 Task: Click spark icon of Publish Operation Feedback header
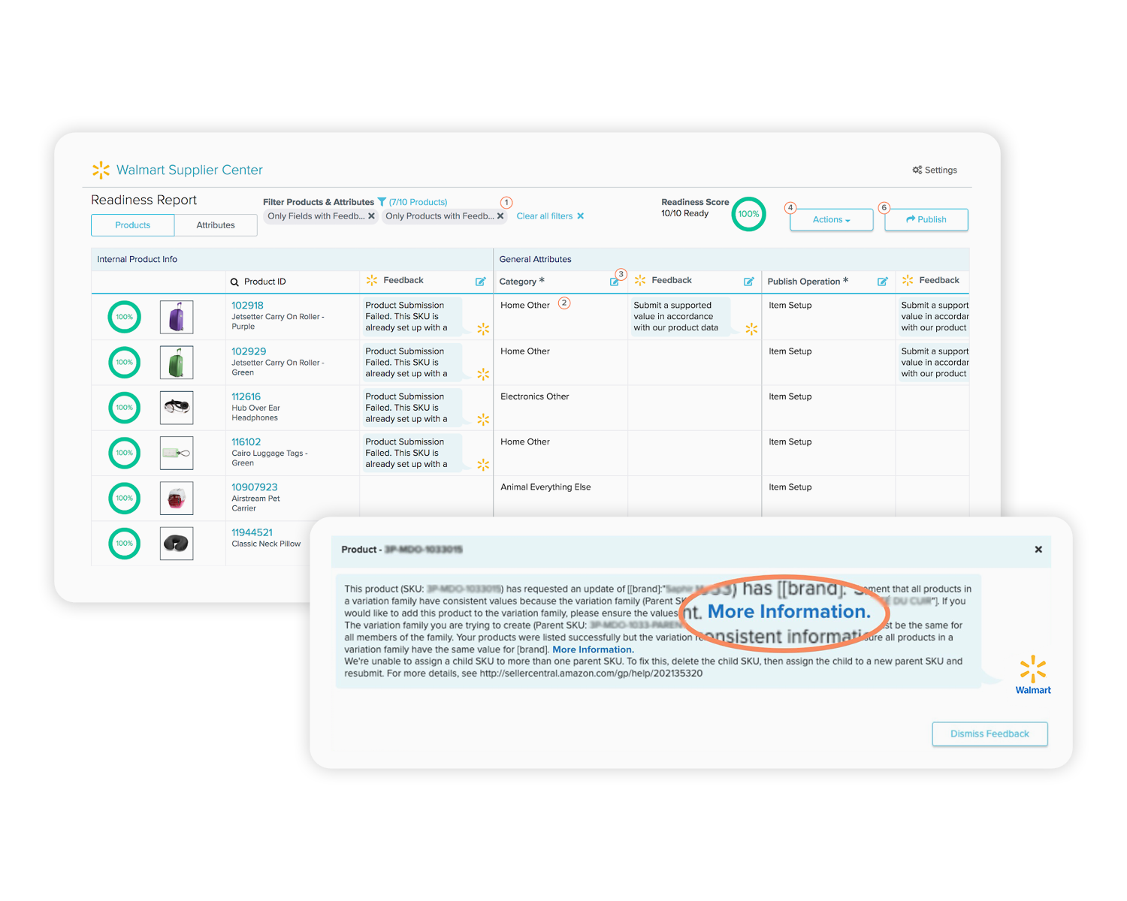pyautogui.click(x=908, y=280)
